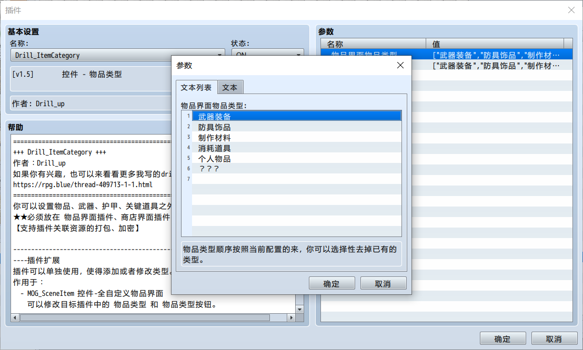Open the 状态 ON dropdown

268,55
